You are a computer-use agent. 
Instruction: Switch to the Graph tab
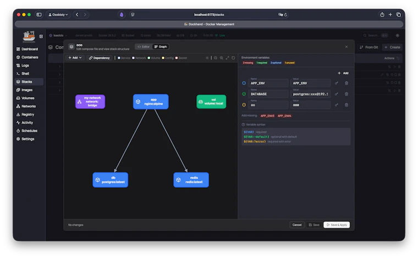pos(161,47)
